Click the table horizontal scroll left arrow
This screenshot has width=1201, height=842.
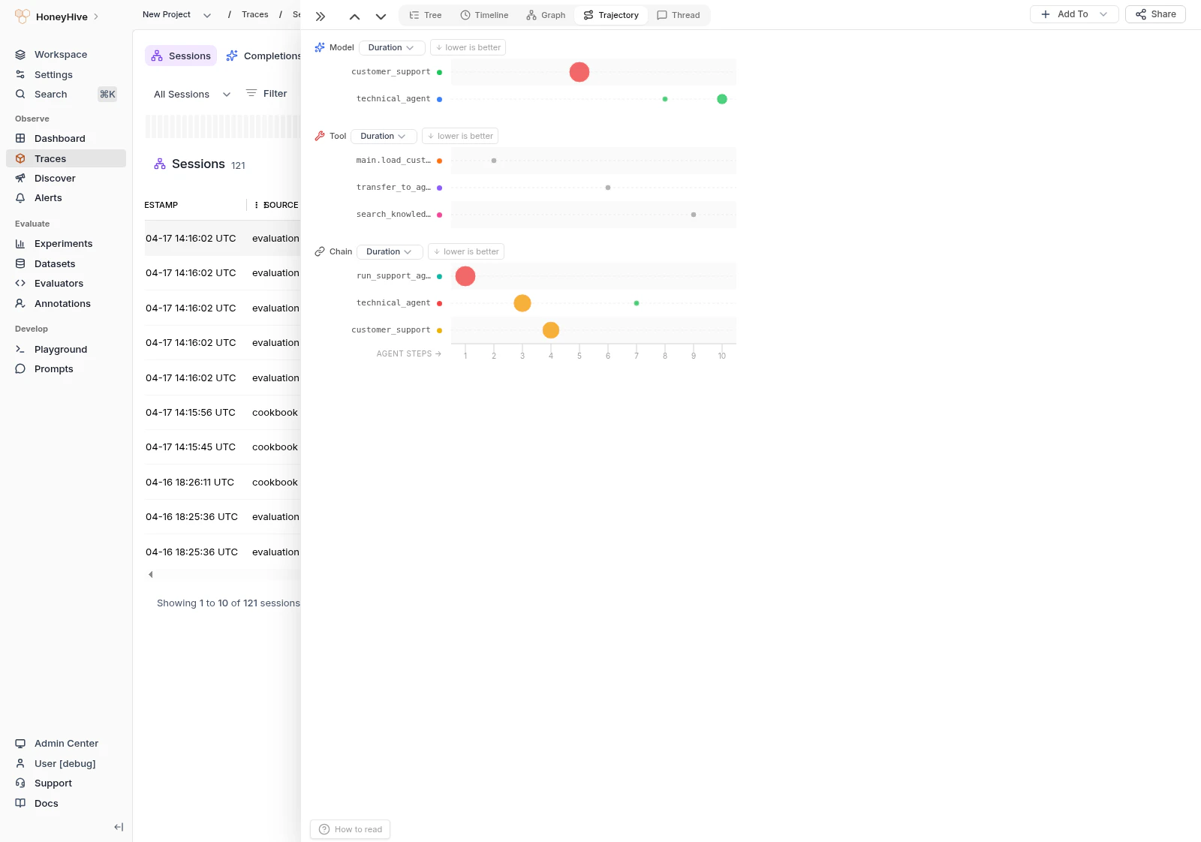pos(151,575)
